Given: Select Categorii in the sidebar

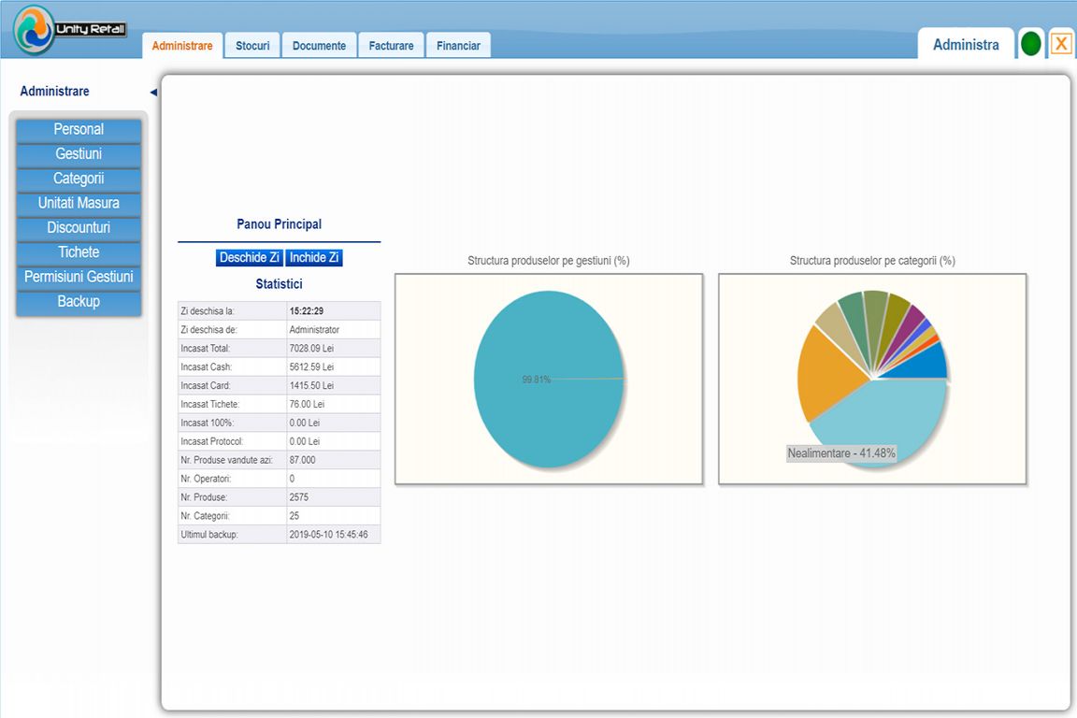Looking at the screenshot, I should (79, 179).
